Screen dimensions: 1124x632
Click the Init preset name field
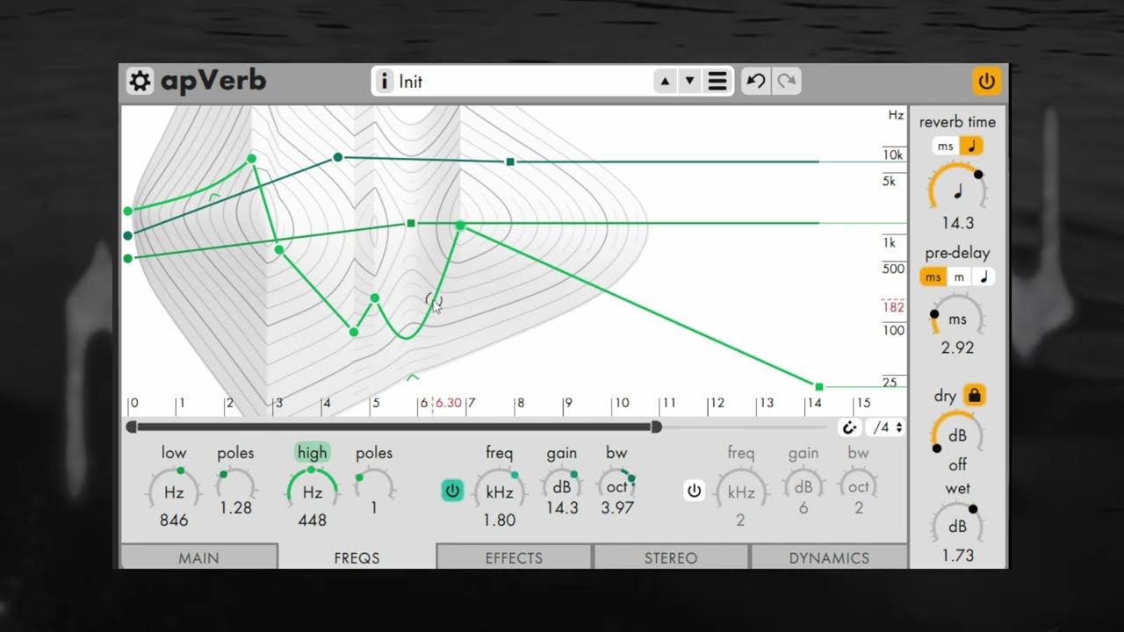click(x=522, y=82)
